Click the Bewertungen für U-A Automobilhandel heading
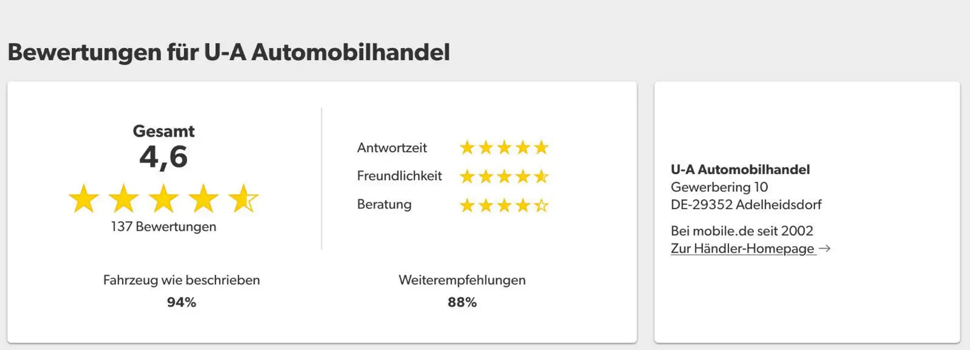This screenshot has width=970, height=350. pos(228,53)
